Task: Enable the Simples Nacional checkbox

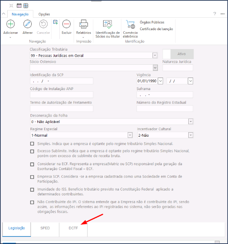Action: click(x=32, y=144)
